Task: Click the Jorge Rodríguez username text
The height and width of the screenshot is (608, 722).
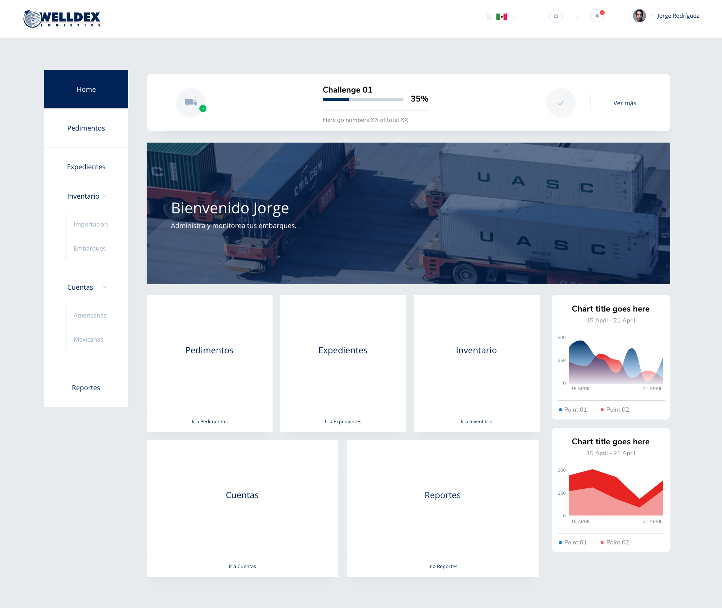Action: click(x=678, y=16)
